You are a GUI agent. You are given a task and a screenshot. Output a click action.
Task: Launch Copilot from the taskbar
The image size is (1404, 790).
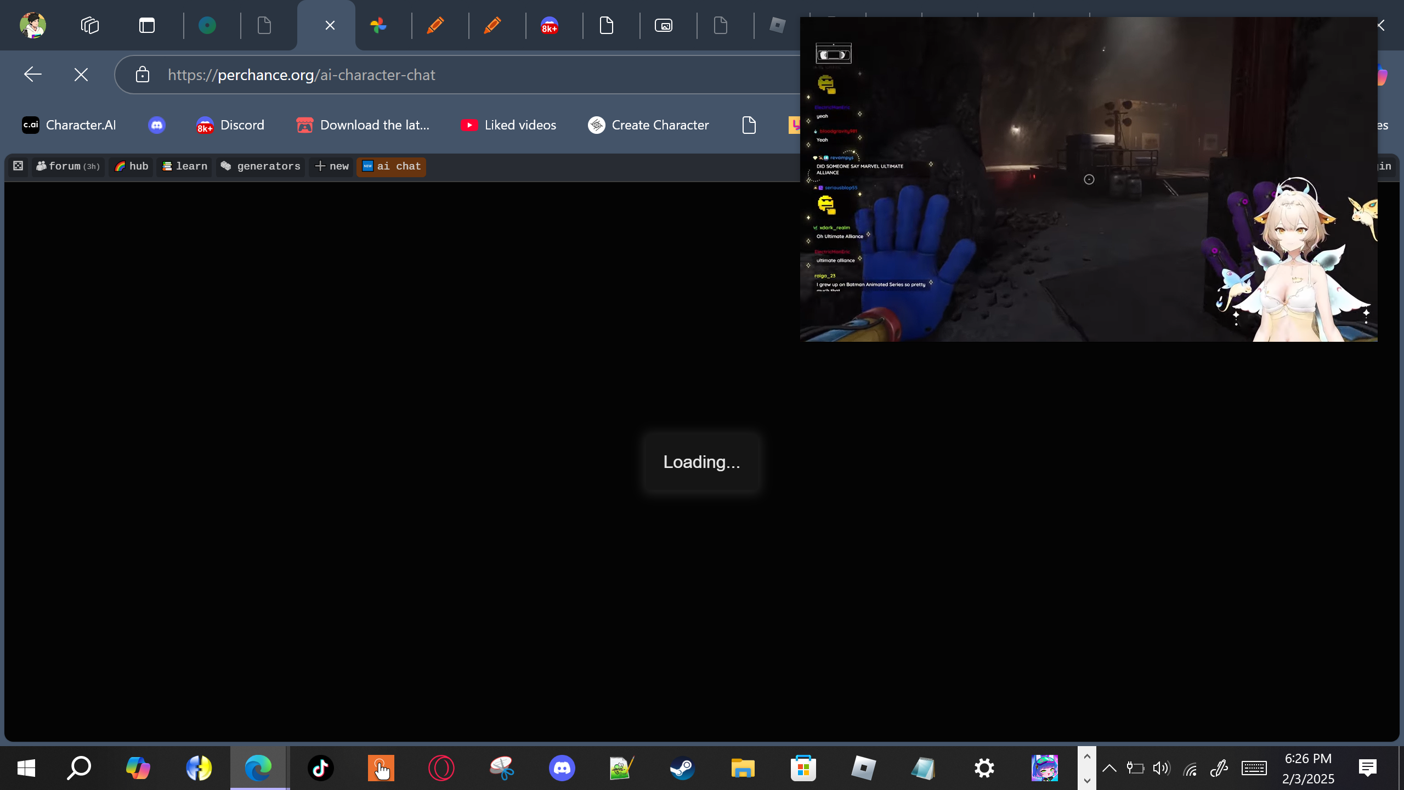138,768
